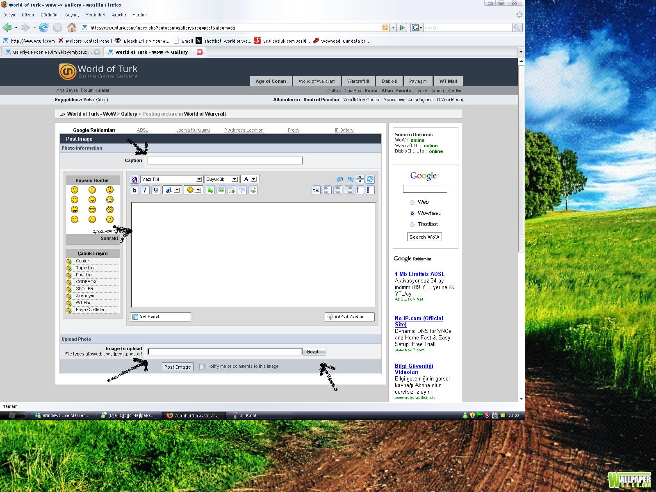
Task: Insert a bulleted list
Action: tap(370, 190)
